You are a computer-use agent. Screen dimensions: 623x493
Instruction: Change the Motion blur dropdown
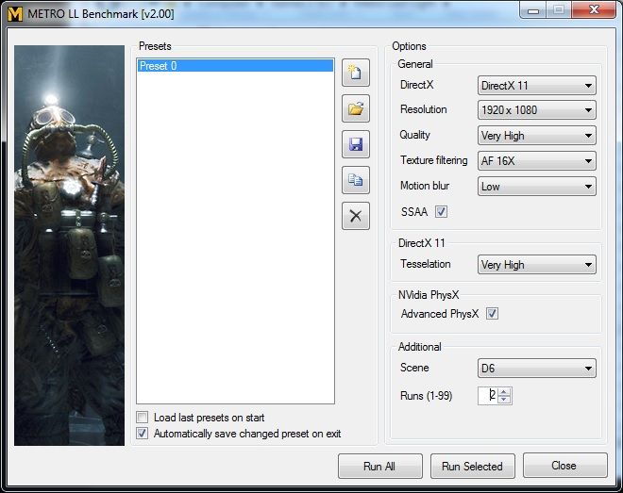click(x=537, y=187)
